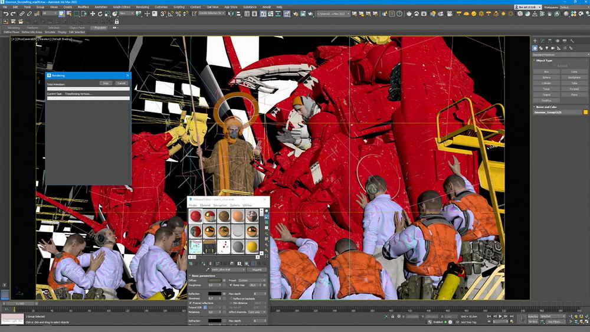
Task: Open the Reflection color swatch
Action: pos(215,294)
